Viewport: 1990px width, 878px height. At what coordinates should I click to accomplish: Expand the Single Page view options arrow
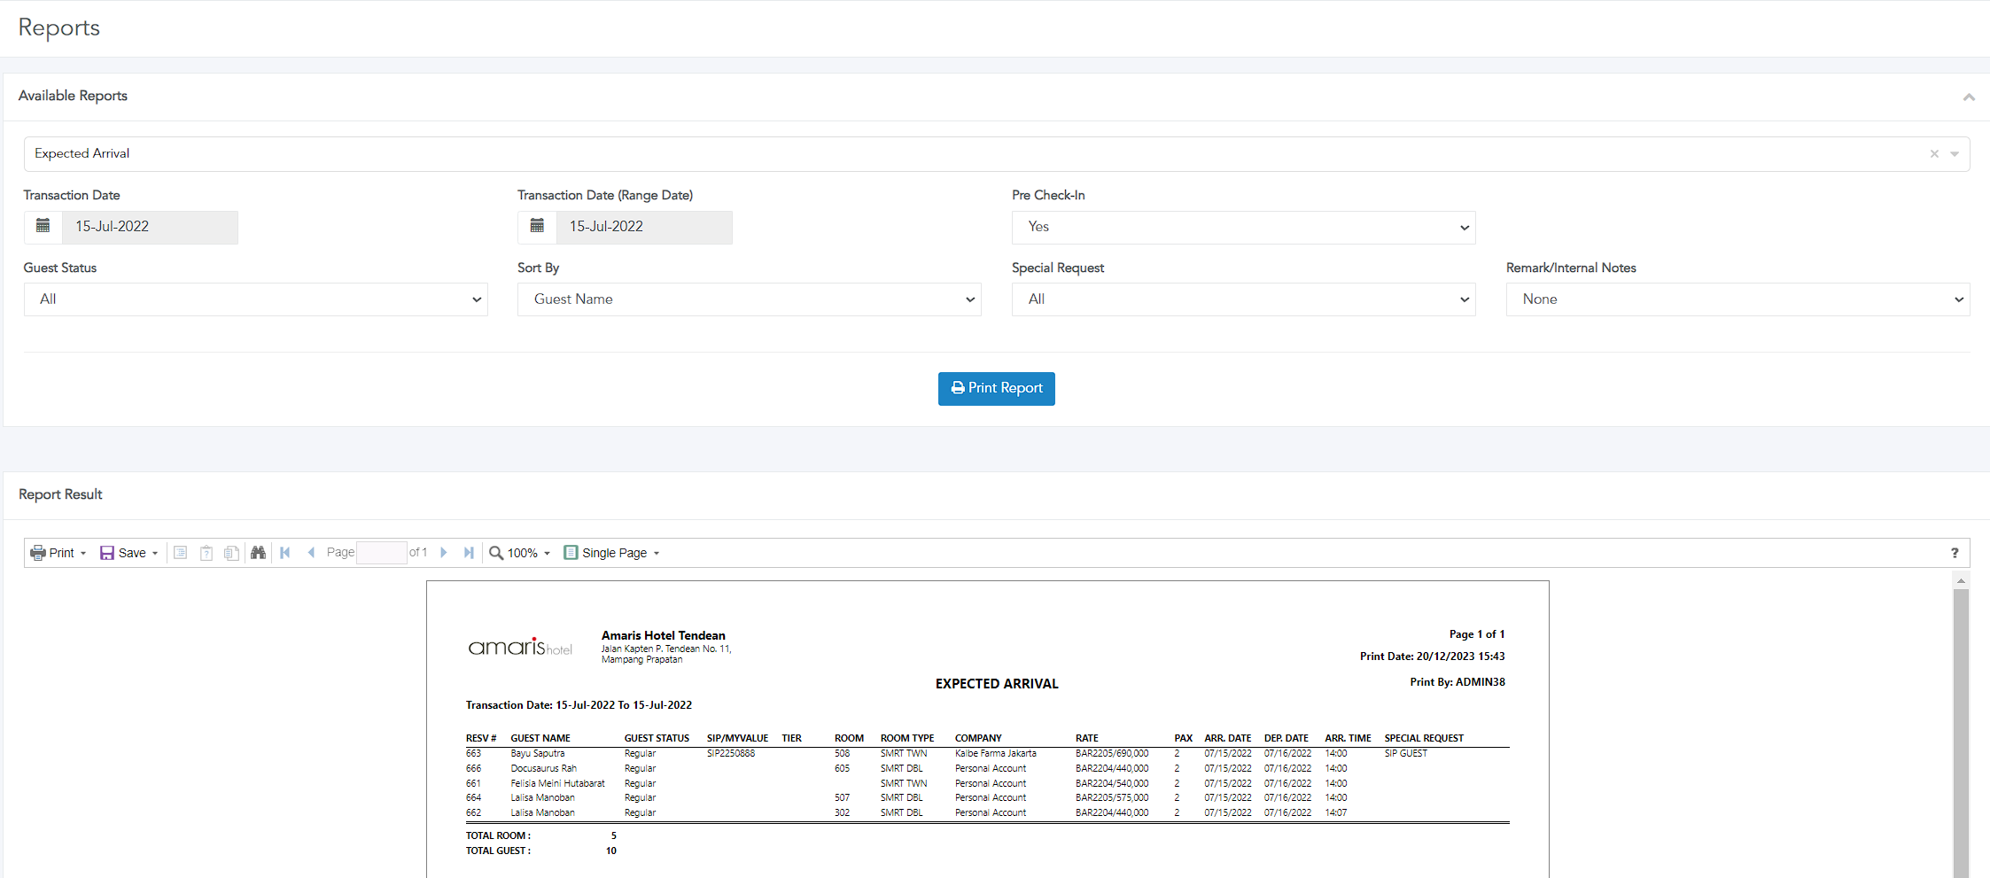coord(657,554)
